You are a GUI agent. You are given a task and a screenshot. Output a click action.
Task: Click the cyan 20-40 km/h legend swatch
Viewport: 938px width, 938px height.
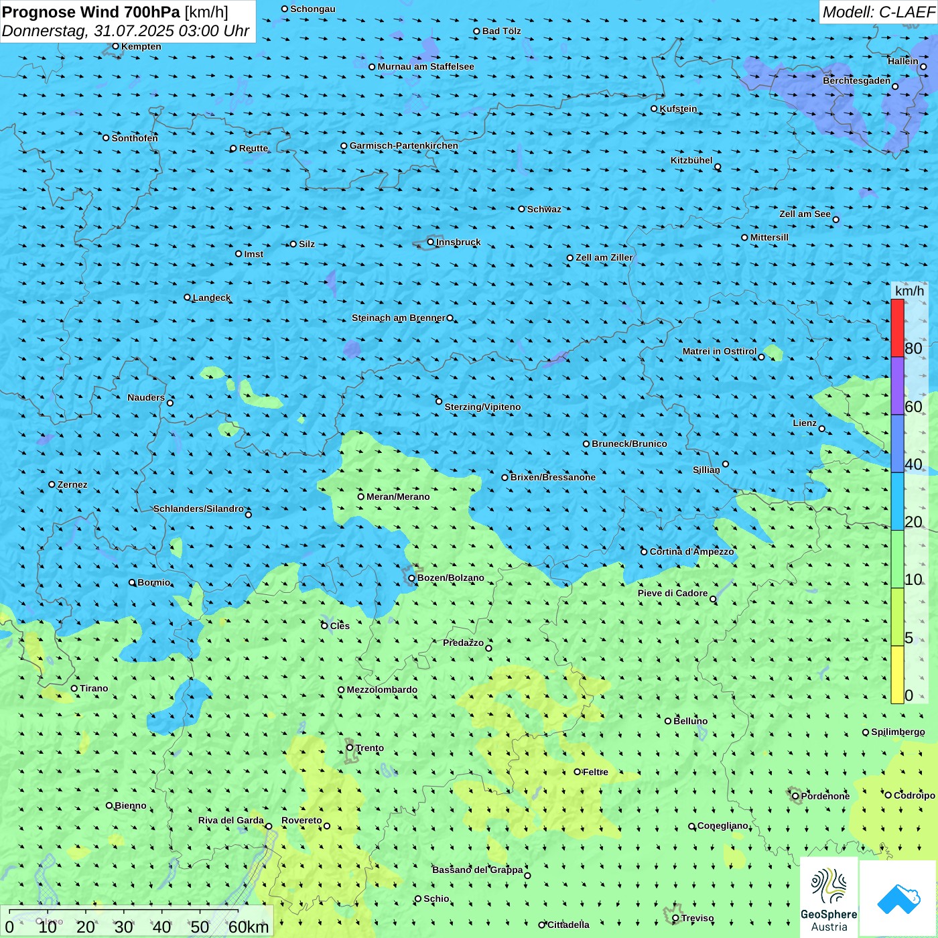897,502
